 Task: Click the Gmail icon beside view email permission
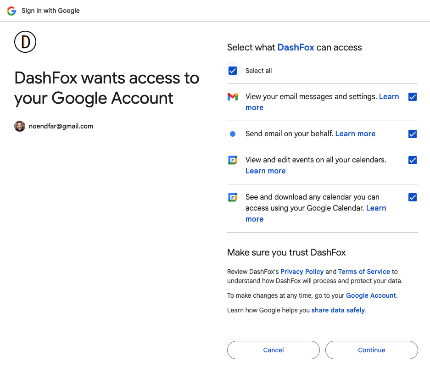(233, 97)
